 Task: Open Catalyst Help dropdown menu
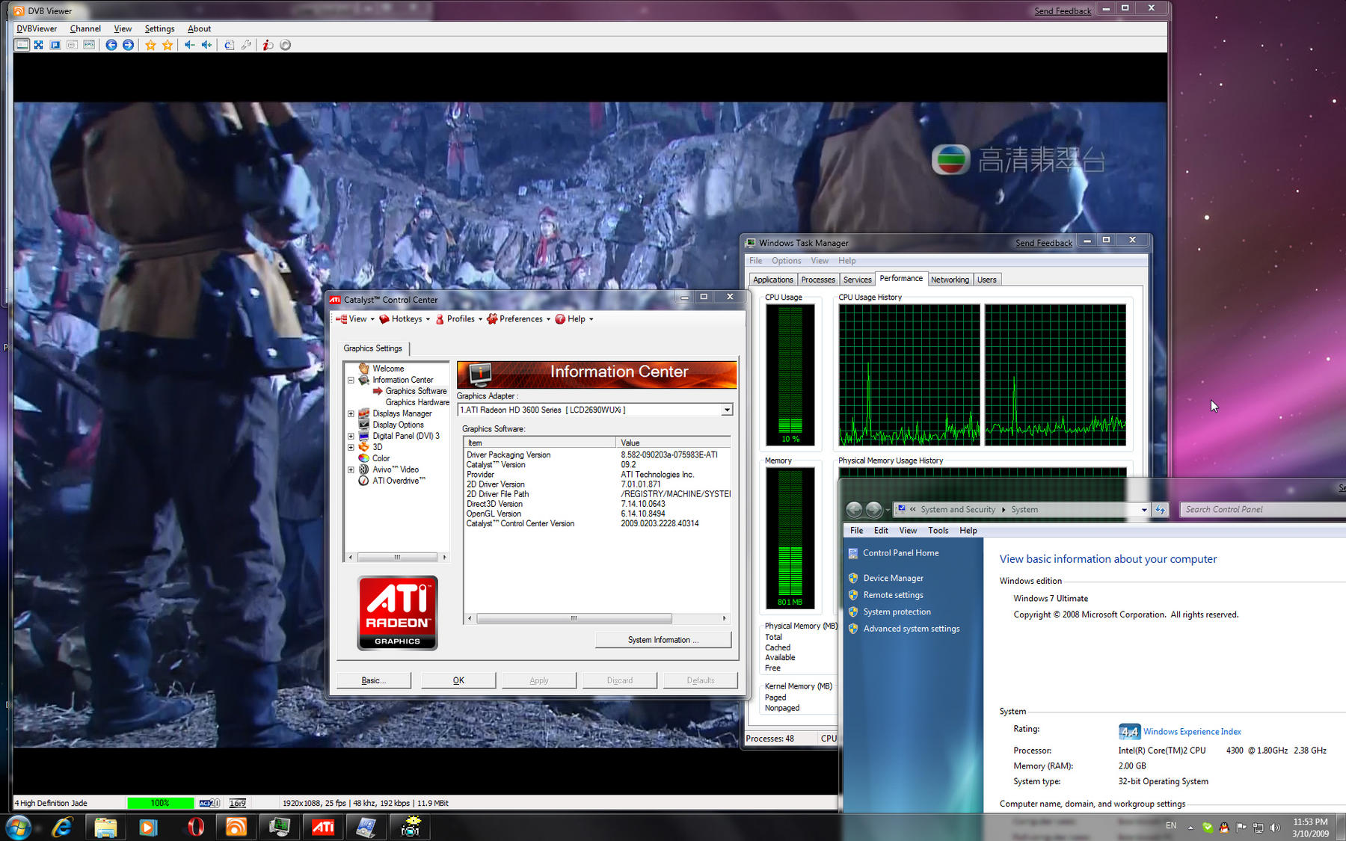(x=574, y=319)
